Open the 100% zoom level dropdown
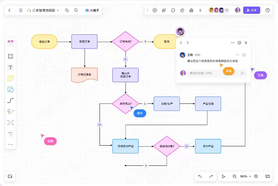The width and height of the screenshot is (278, 186). (246, 176)
